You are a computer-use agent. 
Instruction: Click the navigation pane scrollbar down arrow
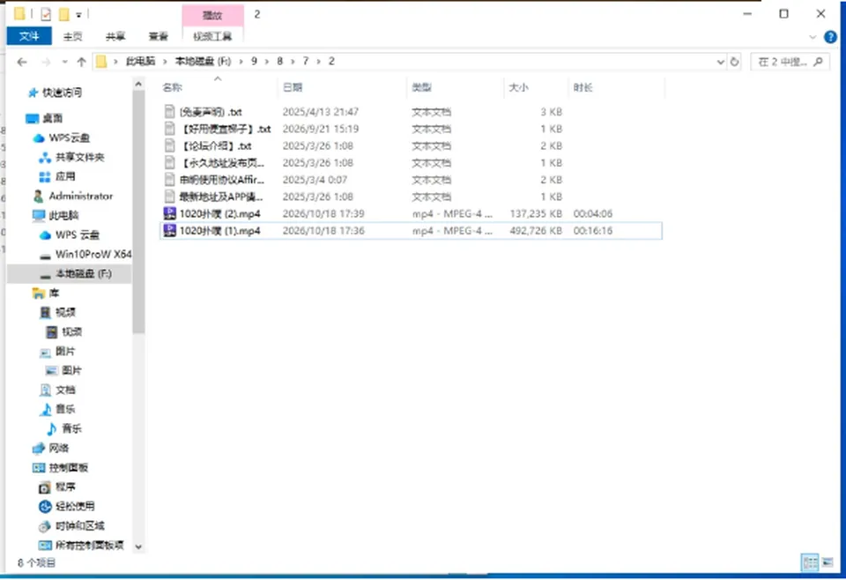coord(138,547)
